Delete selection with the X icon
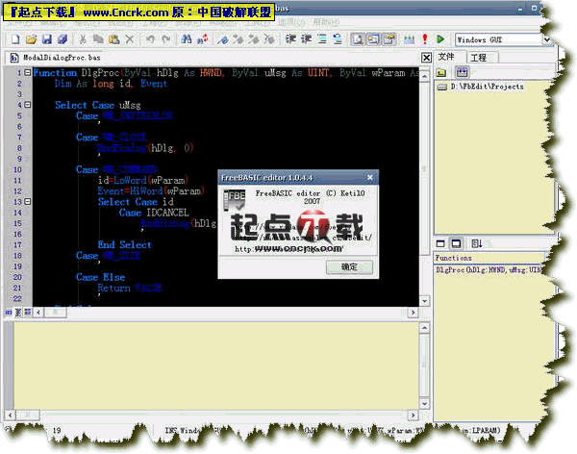 [130, 39]
